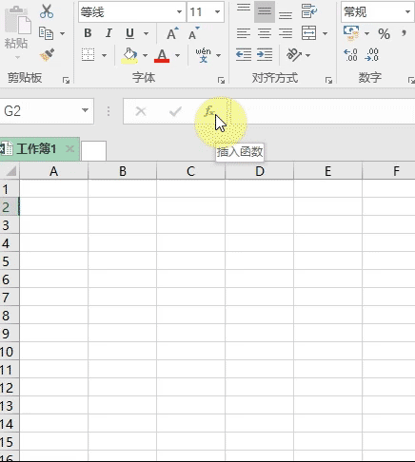Click the Copy icon in clipboard group
This screenshot has width=415, height=462.
pos(46,33)
